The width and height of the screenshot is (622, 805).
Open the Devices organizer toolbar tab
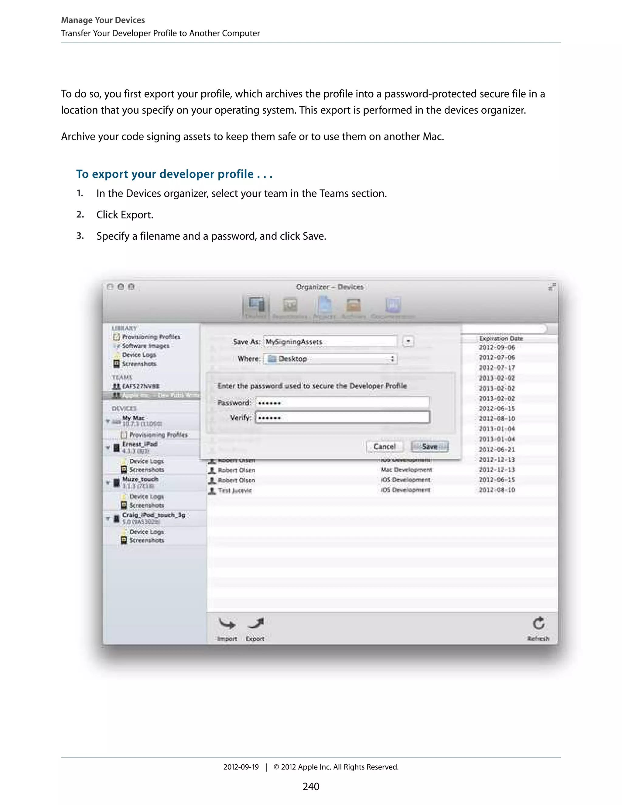click(x=256, y=307)
